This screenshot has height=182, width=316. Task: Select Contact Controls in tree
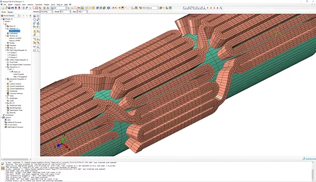[15, 84]
